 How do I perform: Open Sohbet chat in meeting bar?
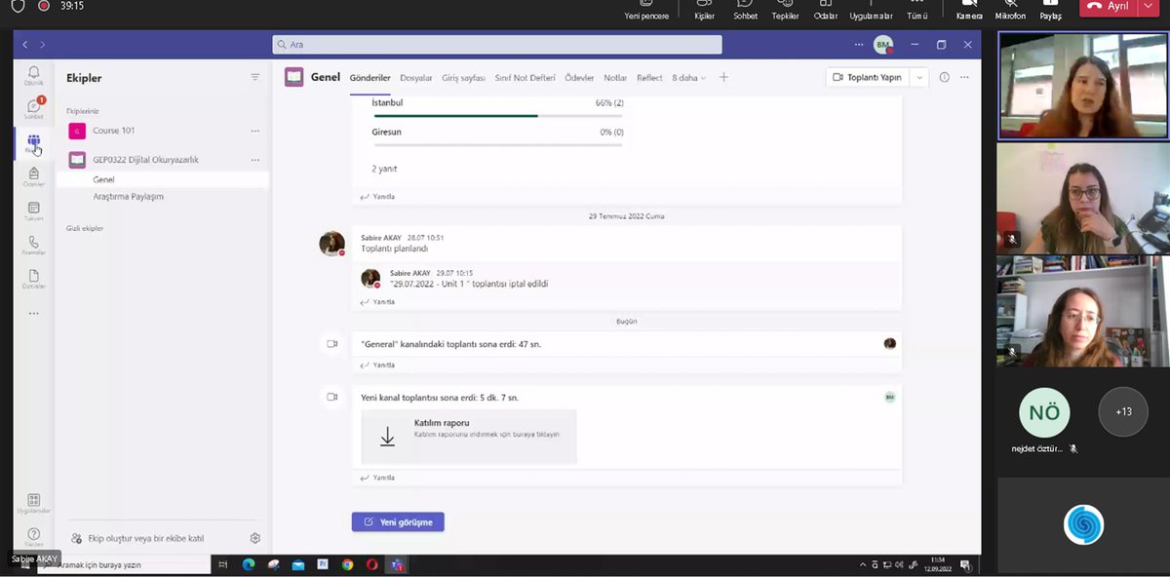(745, 11)
